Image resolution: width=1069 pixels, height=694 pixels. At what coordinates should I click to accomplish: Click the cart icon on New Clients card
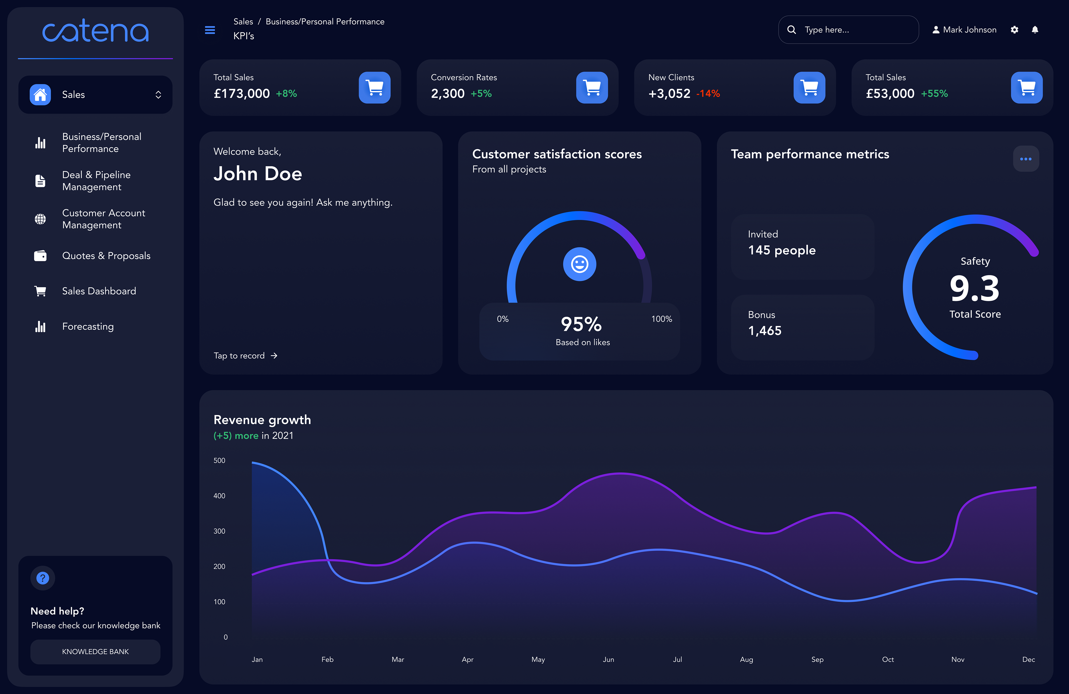pyautogui.click(x=809, y=88)
